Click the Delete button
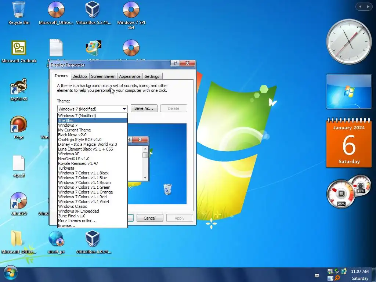This screenshot has height=282, width=376. pyautogui.click(x=174, y=108)
